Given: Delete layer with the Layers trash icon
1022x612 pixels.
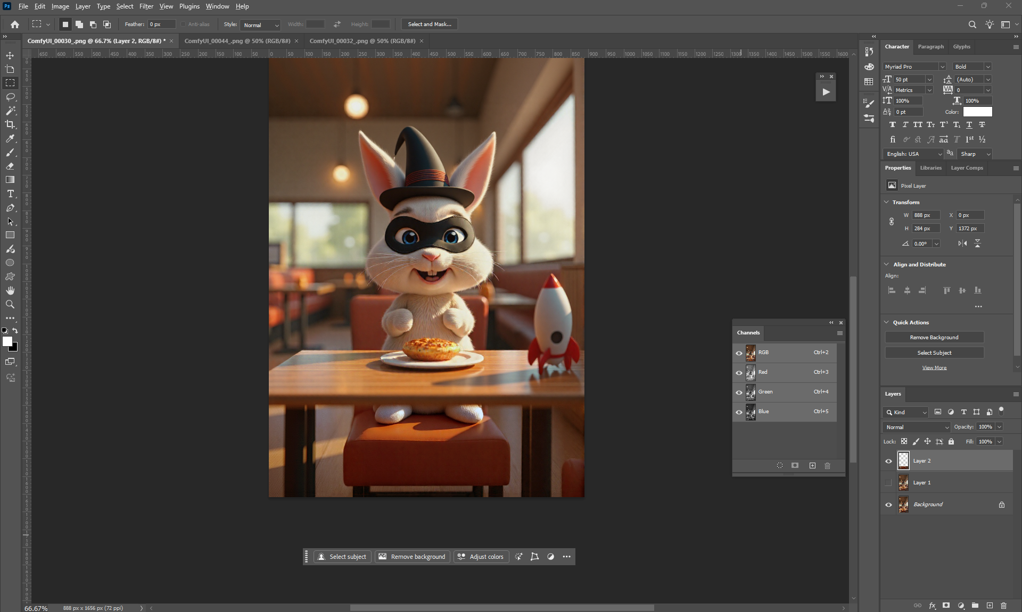Looking at the screenshot, I should tap(1003, 605).
